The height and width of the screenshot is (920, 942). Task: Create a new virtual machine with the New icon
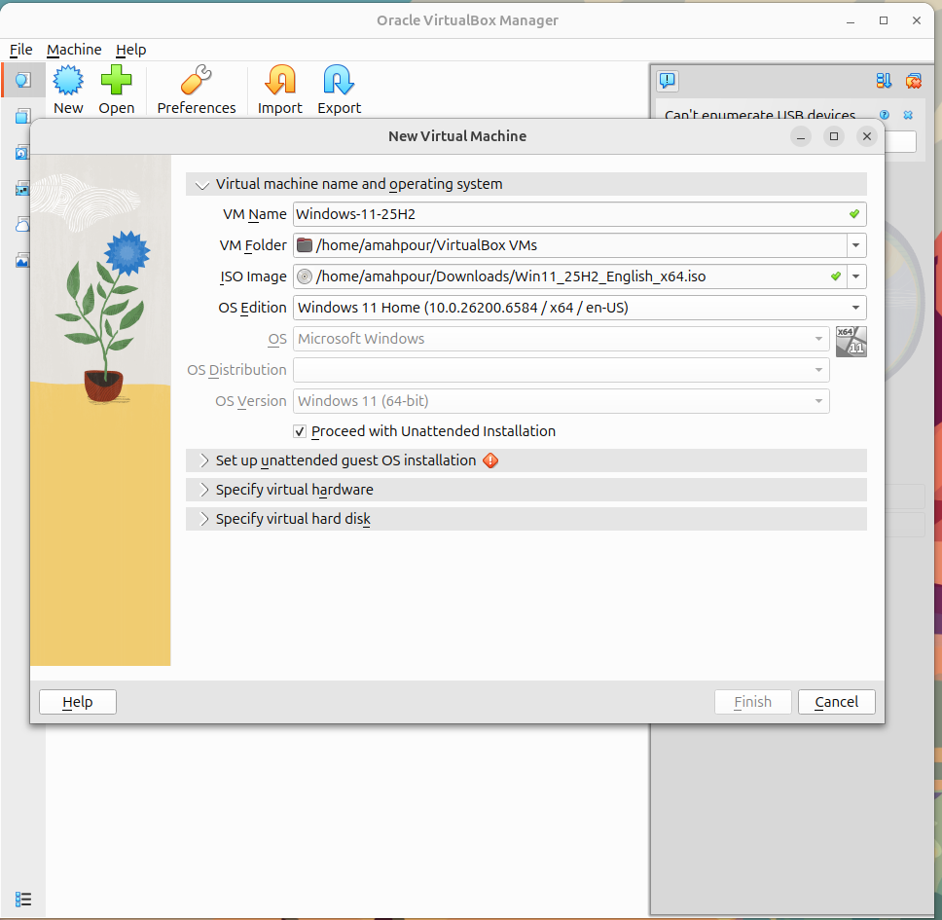tap(68, 88)
